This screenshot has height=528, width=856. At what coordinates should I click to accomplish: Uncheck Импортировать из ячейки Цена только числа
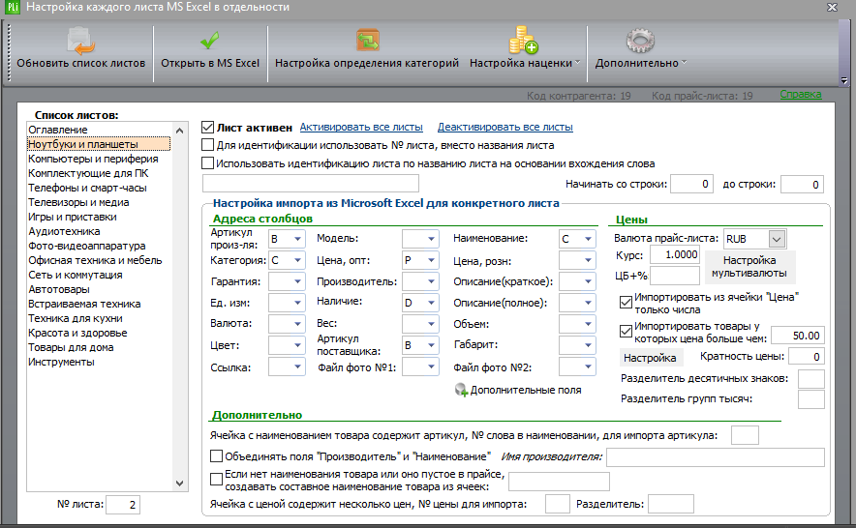click(x=626, y=303)
